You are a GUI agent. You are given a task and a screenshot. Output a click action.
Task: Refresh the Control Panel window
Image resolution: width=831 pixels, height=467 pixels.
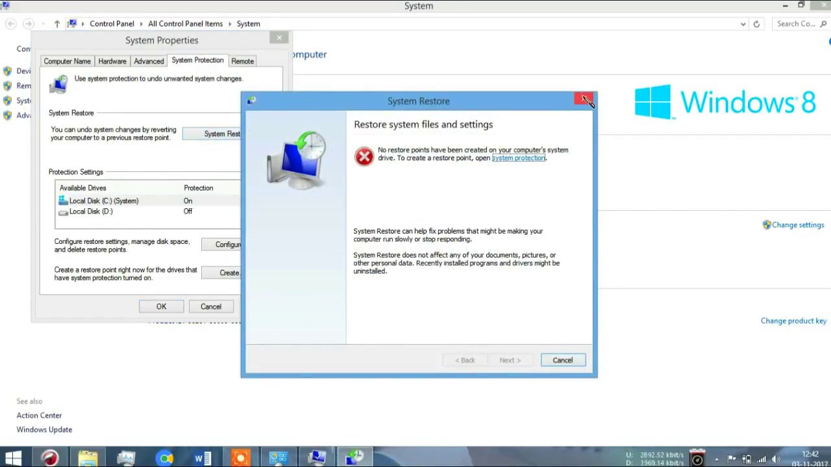(x=756, y=24)
